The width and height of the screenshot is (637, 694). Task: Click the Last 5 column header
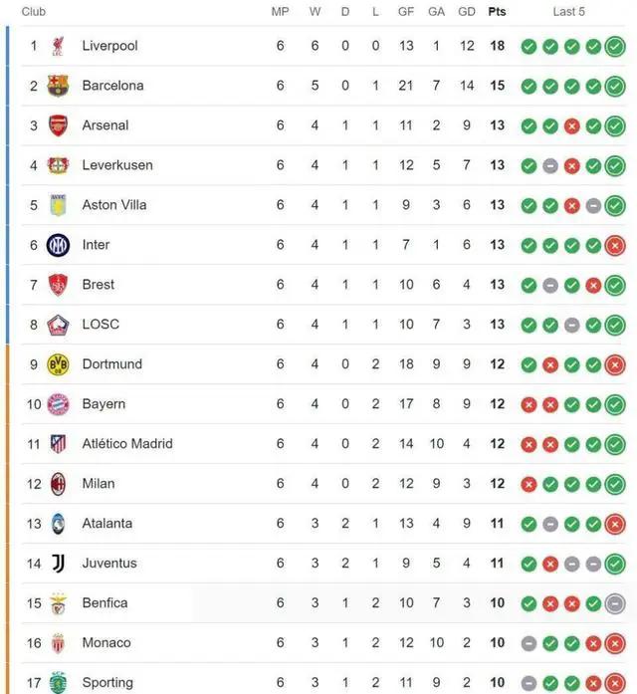tap(569, 12)
